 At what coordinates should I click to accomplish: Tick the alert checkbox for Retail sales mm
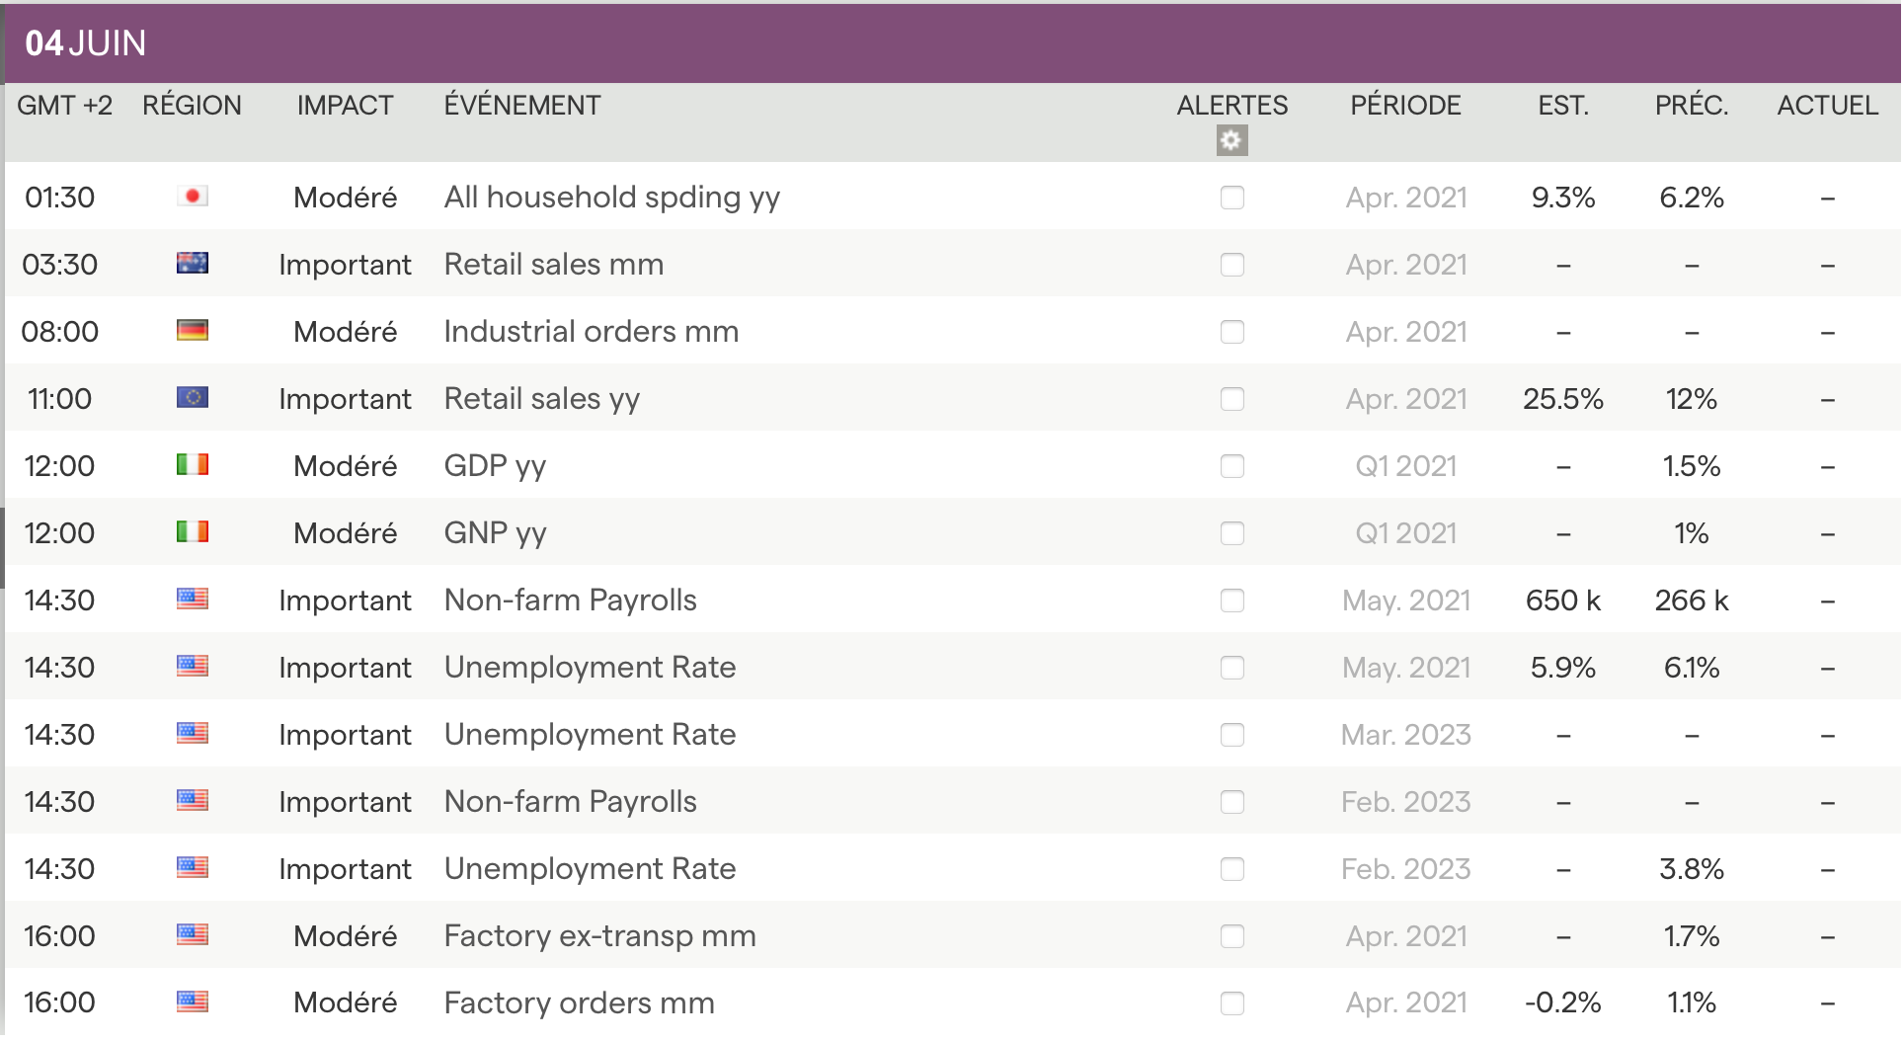click(x=1231, y=265)
